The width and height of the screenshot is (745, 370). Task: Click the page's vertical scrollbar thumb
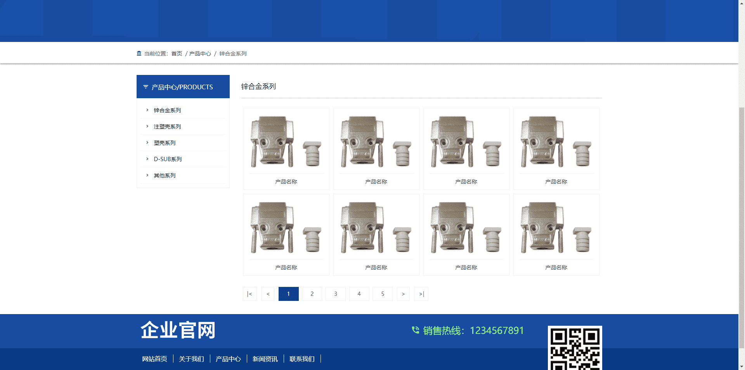click(742, 227)
